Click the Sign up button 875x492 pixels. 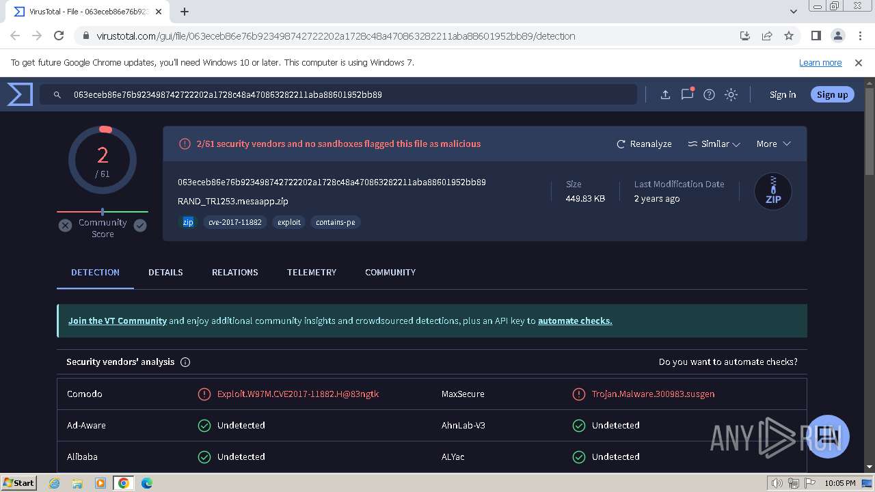point(832,95)
